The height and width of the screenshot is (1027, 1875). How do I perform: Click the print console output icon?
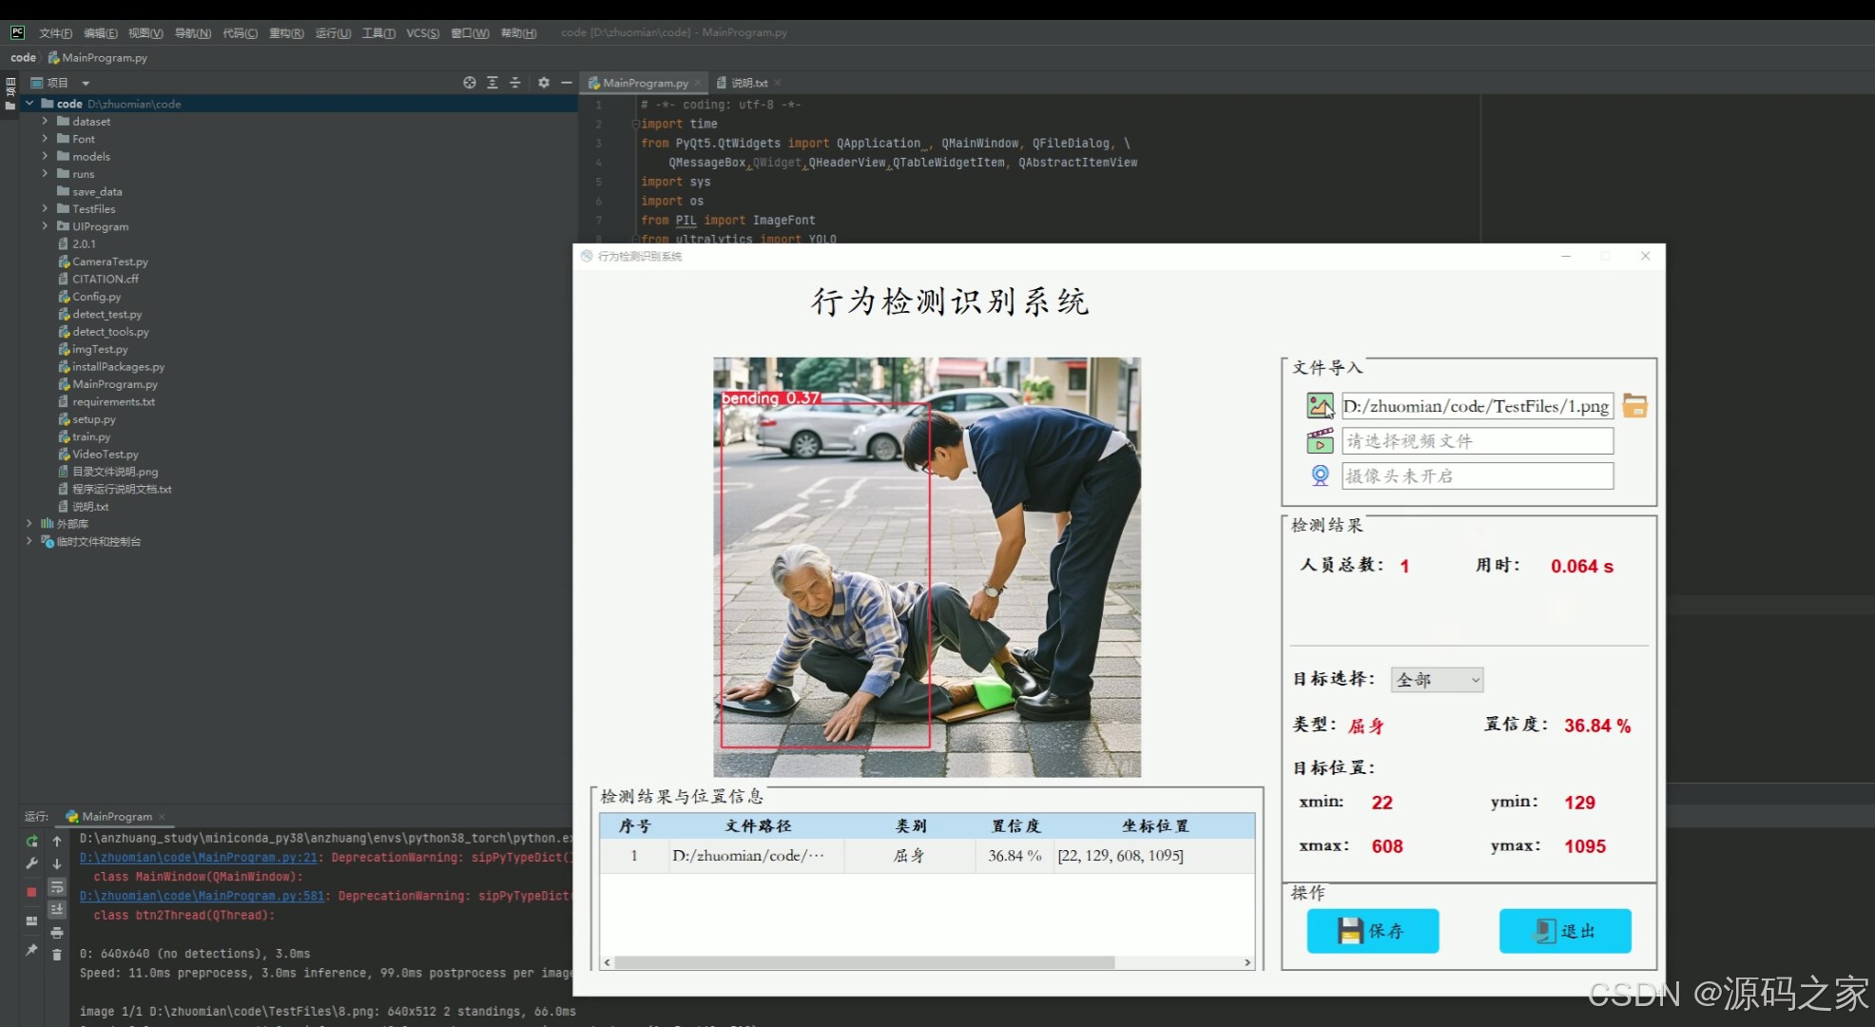57,932
